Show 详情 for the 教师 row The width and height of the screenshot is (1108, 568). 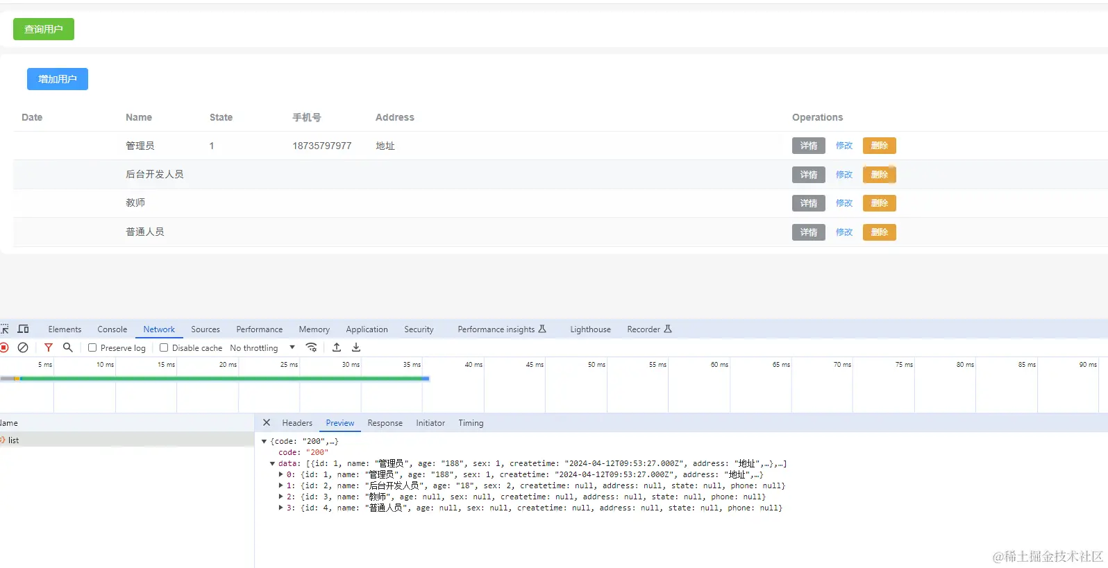coord(809,203)
